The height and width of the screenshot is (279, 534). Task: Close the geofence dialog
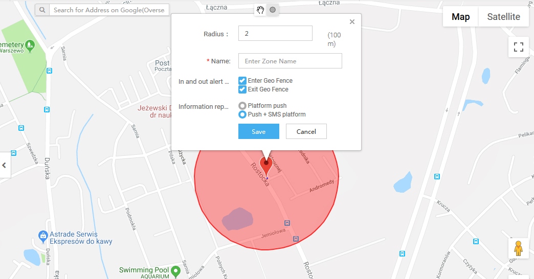pyautogui.click(x=352, y=22)
